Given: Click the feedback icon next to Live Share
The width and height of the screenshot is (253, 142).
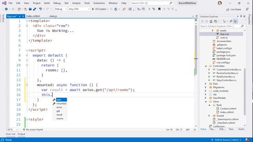Looking at the screenshot, I should 247,9.
